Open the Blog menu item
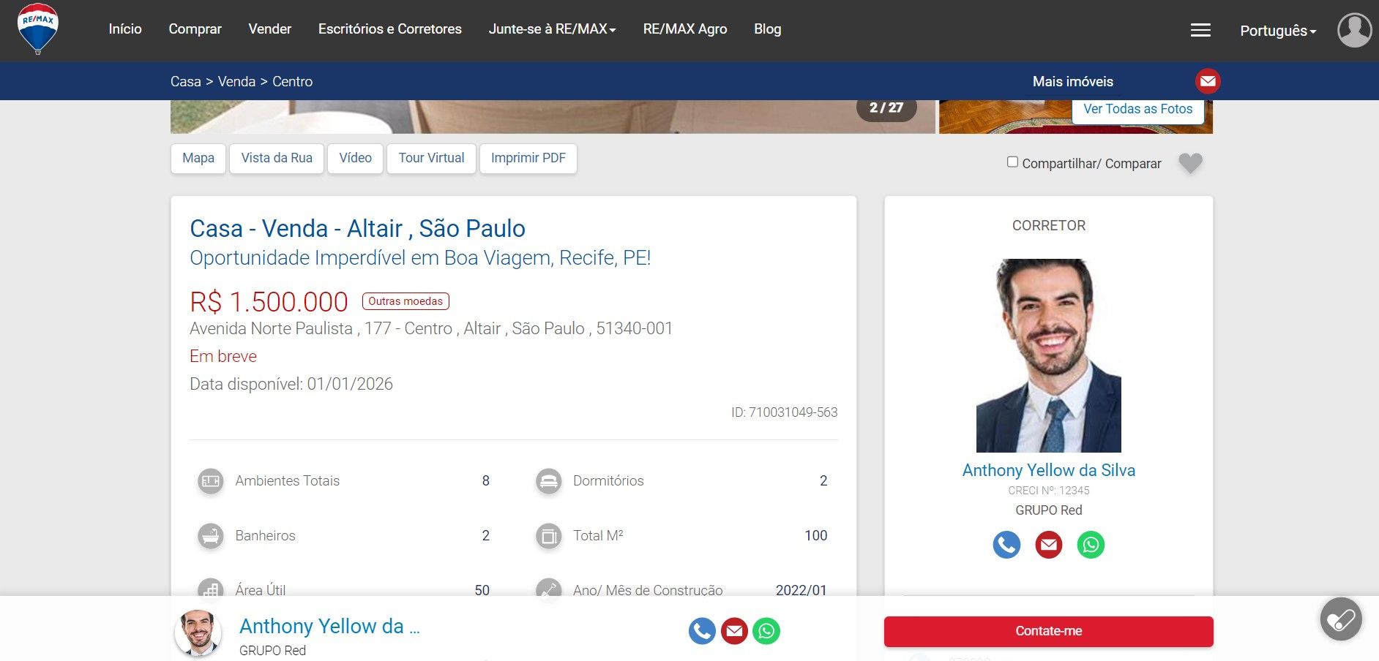 pos(768,29)
